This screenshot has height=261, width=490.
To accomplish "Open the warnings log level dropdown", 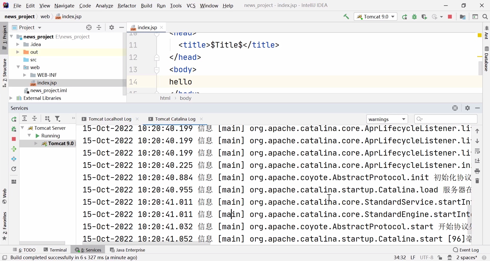I will point(387,119).
